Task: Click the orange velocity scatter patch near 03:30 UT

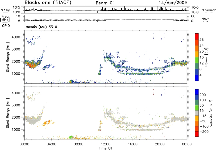Action: [x=48, y=122]
